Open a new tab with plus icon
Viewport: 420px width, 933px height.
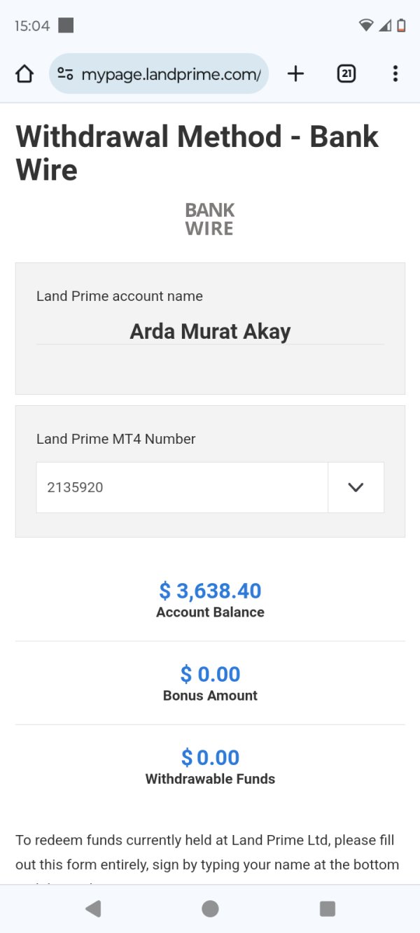296,73
